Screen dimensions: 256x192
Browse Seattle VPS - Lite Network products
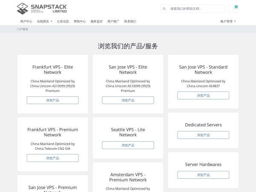point(128,145)
